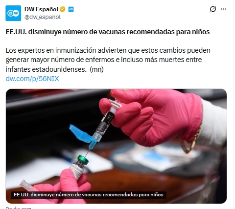Viewport: 235px width, 209px height.
Task: Select the paragraph starting 'Los expertos en inmunización'
Action: click(108, 60)
